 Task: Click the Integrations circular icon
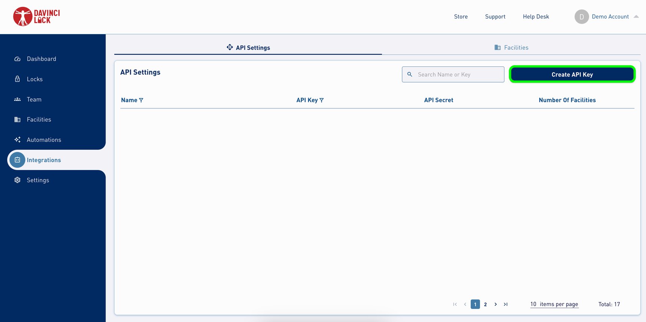tap(17, 160)
